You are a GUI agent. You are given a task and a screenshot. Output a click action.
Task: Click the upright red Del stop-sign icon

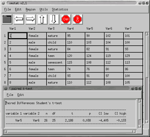(66, 19)
